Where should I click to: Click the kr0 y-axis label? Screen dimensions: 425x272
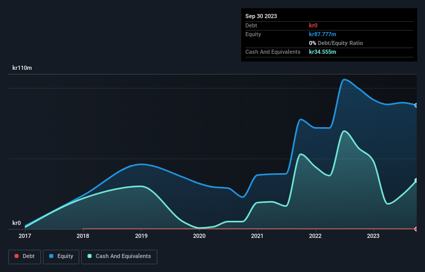tap(17, 223)
